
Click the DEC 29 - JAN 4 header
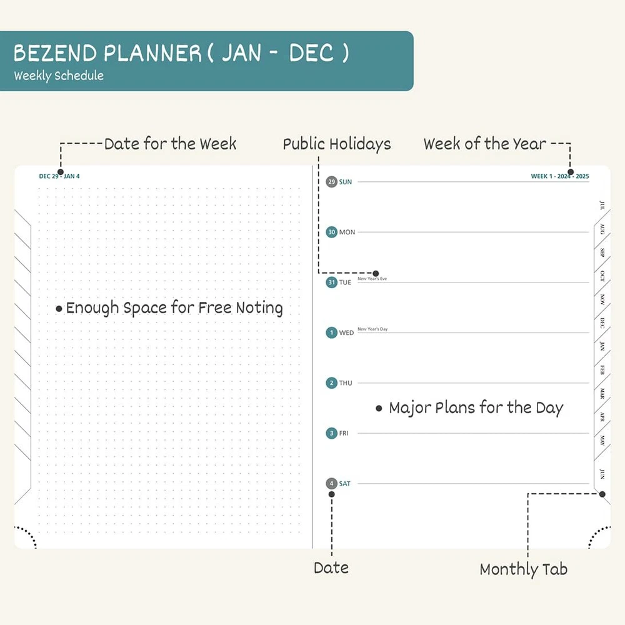point(59,176)
